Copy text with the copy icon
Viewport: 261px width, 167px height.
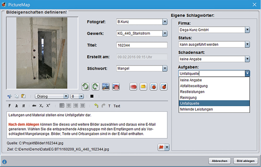click(x=17, y=96)
